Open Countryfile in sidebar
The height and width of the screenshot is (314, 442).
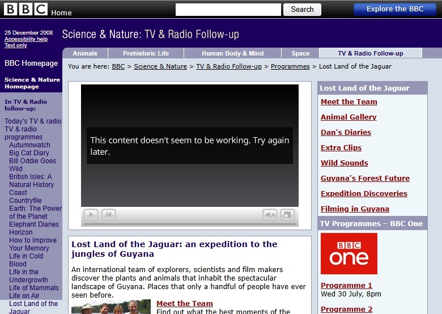pyautogui.click(x=25, y=201)
